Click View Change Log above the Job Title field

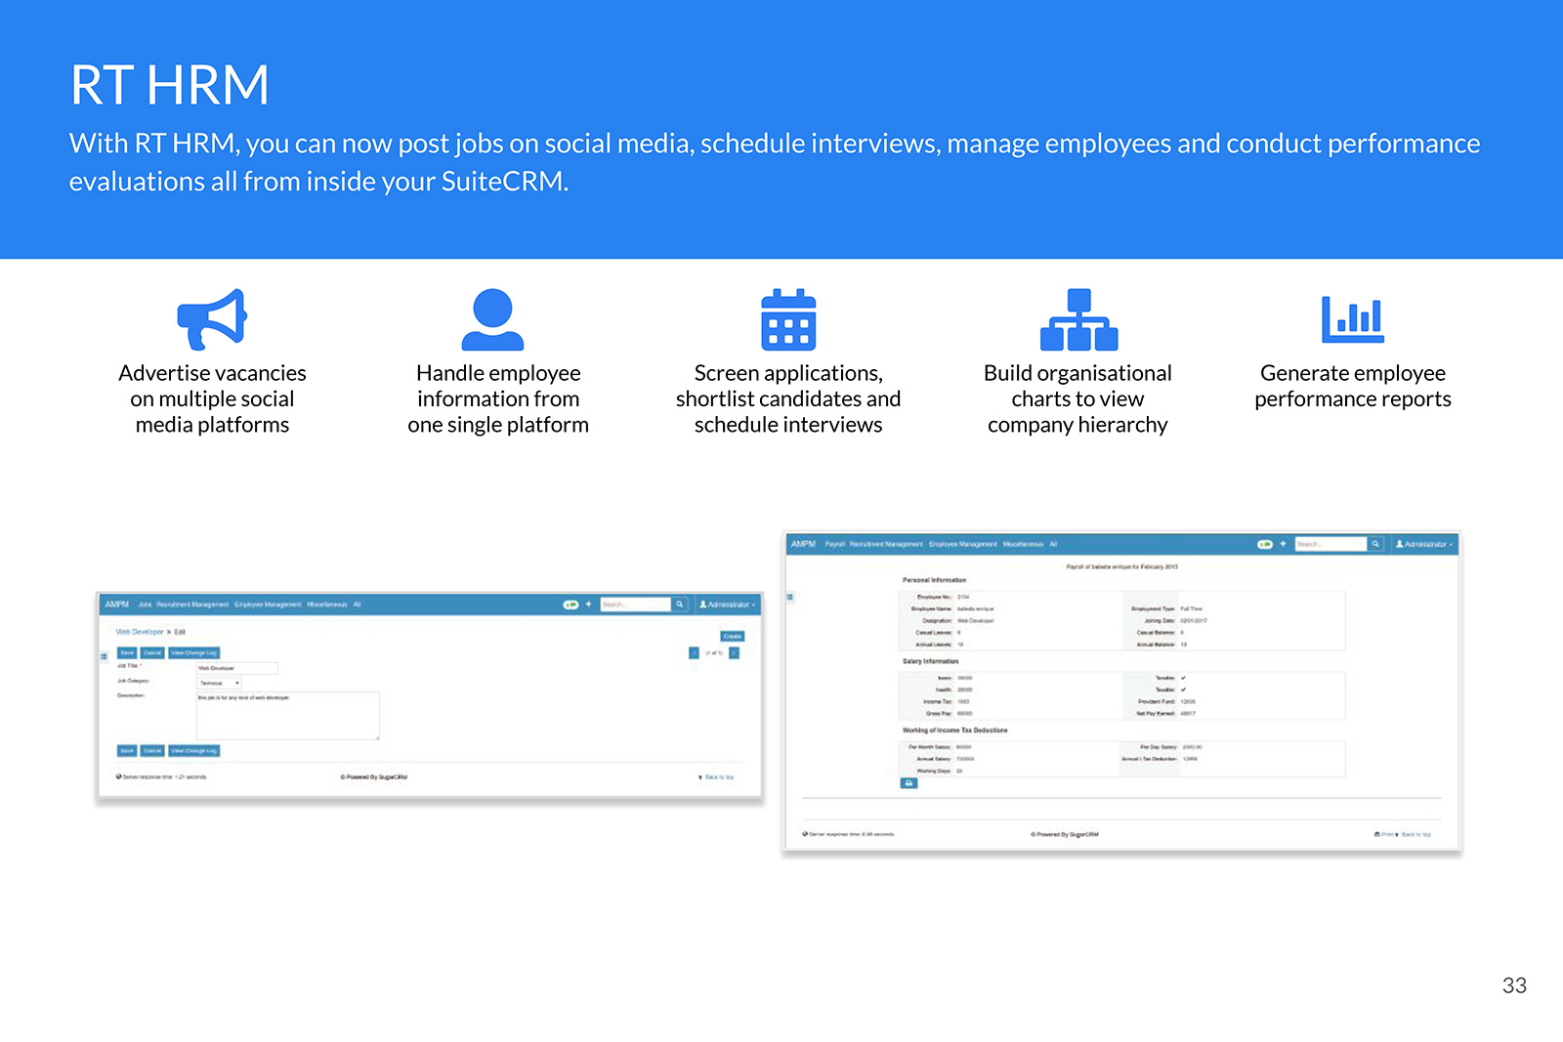[193, 652]
